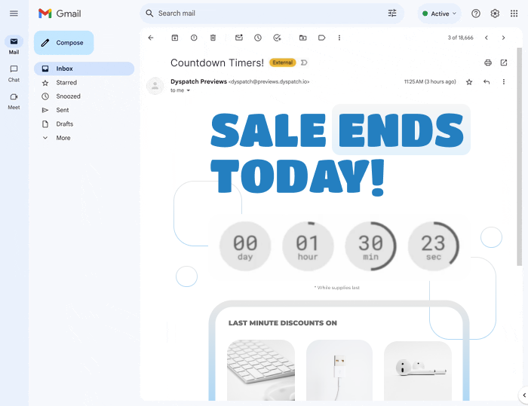Click '* While supplies last' note
Screen dimensions: 528x406
pyautogui.click(x=337, y=288)
